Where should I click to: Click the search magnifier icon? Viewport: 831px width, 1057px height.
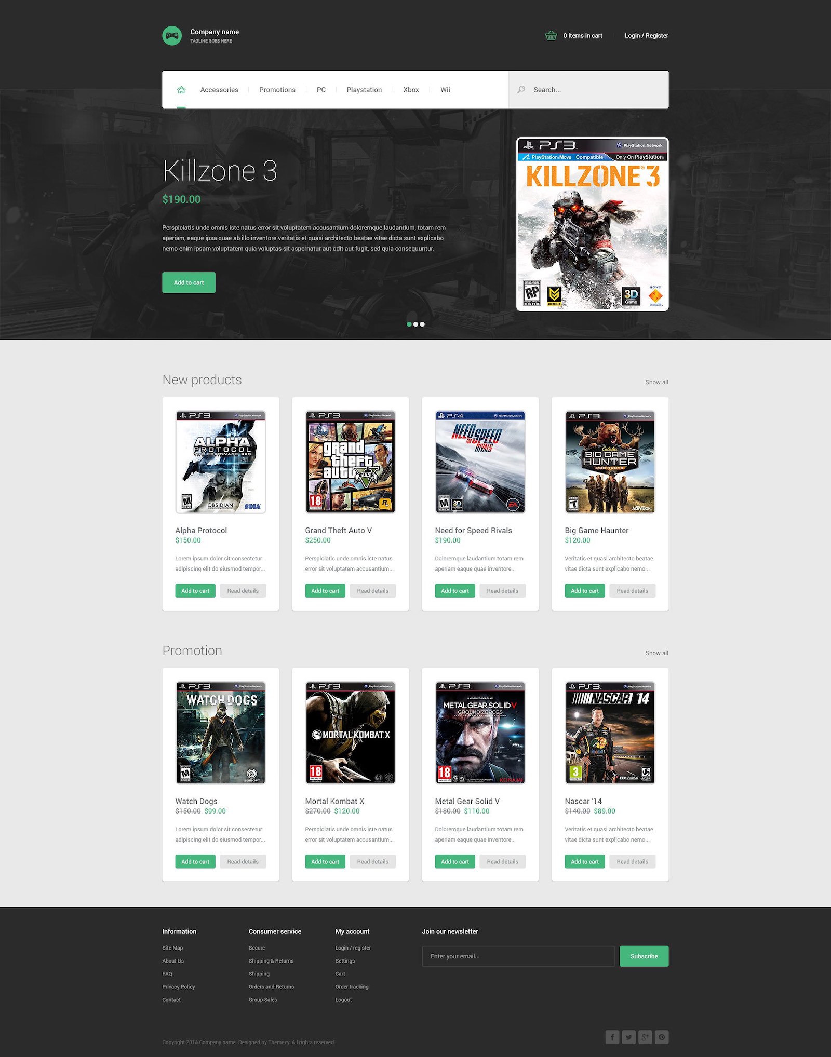(x=521, y=90)
